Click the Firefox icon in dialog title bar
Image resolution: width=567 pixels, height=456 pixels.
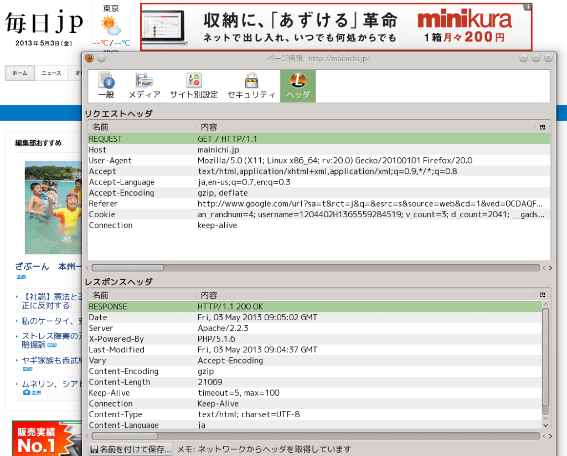point(89,58)
